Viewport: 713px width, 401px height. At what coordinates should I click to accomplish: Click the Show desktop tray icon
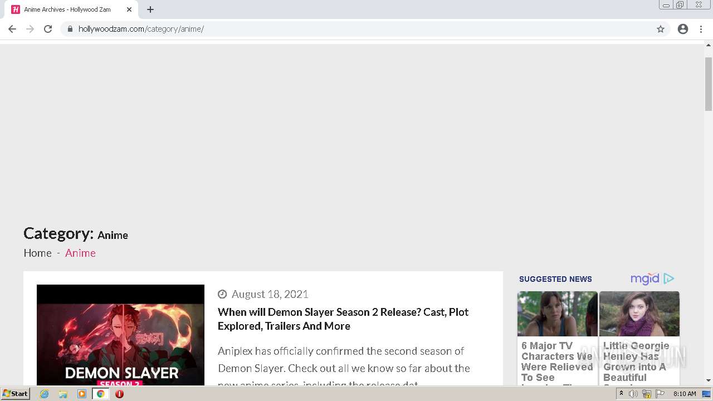coord(706,394)
